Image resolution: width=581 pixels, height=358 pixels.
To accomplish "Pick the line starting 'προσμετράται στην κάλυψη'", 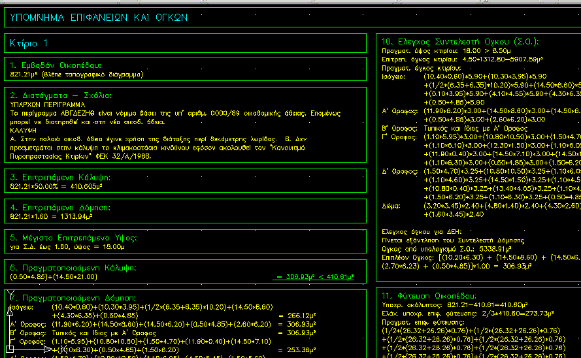I will [158, 148].
